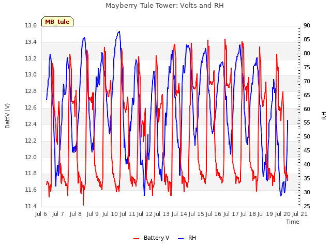Click the Jul 18 date tick
The height and width of the screenshot is (248, 331).
pyautogui.click(x=248, y=214)
